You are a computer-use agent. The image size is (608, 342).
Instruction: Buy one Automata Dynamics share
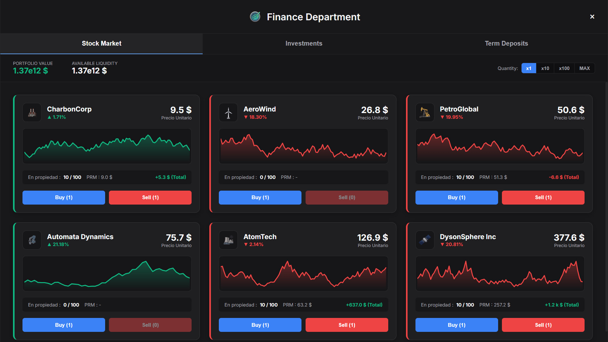tap(64, 325)
